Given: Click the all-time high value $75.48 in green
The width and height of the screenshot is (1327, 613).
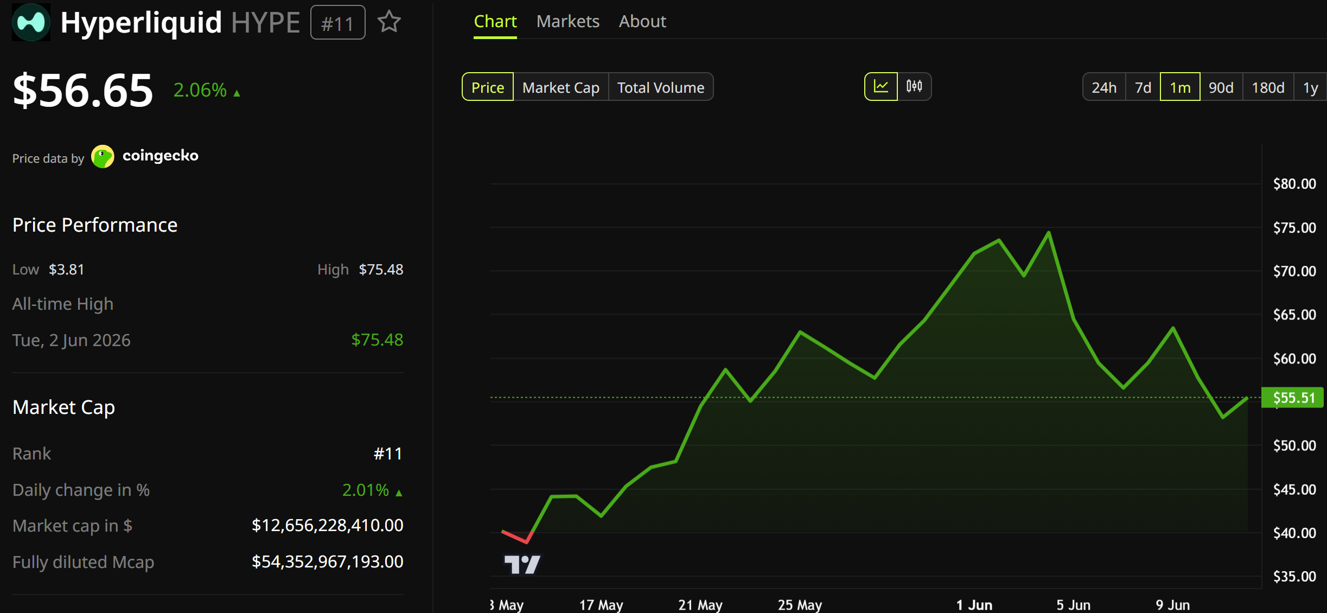Looking at the screenshot, I should [377, 340].
